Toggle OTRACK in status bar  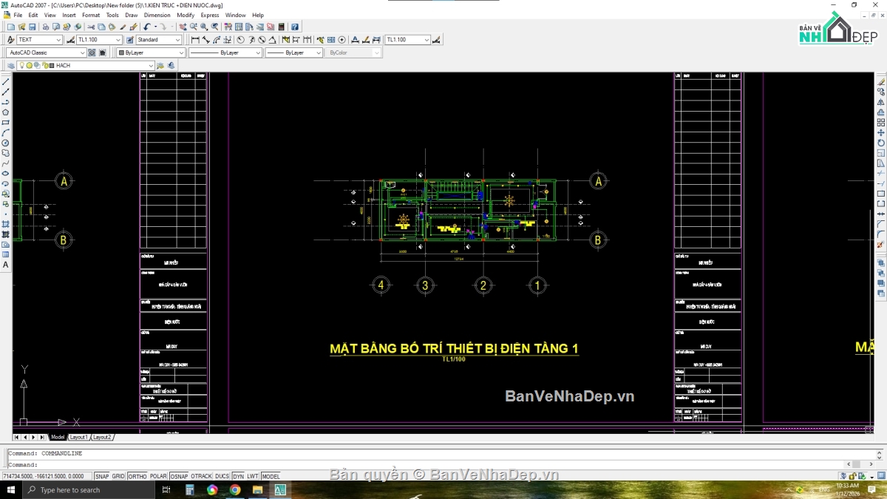201,477
